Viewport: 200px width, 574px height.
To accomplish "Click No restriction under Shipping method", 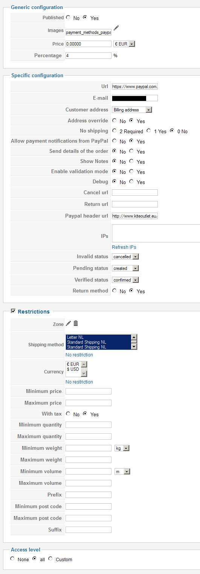I will coord(79,355).
